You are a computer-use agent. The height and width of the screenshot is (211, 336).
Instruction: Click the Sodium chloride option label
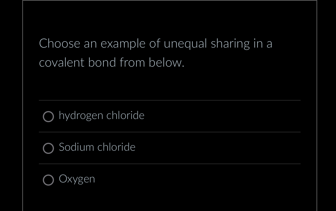(97, 147)
